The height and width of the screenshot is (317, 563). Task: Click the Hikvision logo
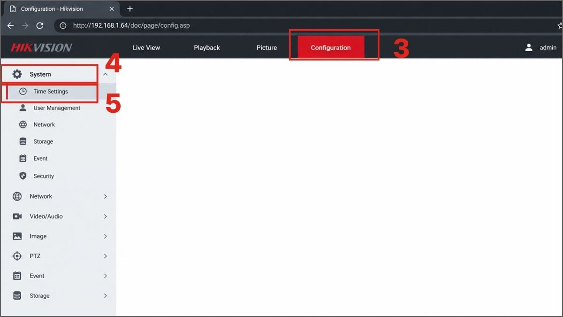[41, 47]
